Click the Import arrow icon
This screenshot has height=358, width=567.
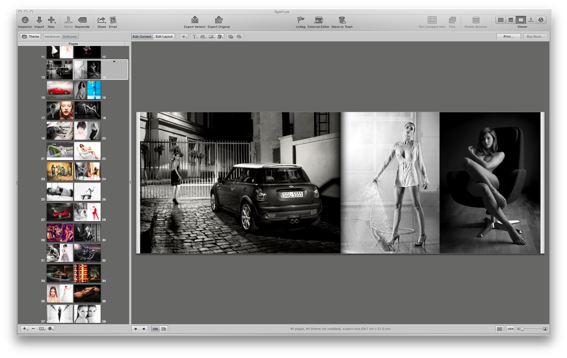coord(39,20)
